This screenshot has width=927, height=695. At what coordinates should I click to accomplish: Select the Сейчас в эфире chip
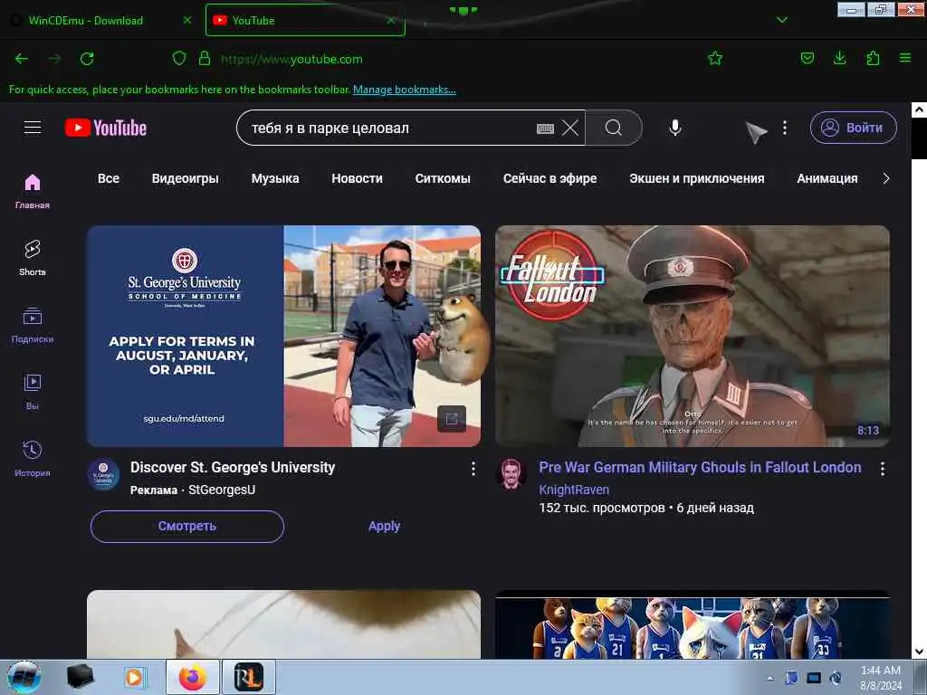point(550,178)
